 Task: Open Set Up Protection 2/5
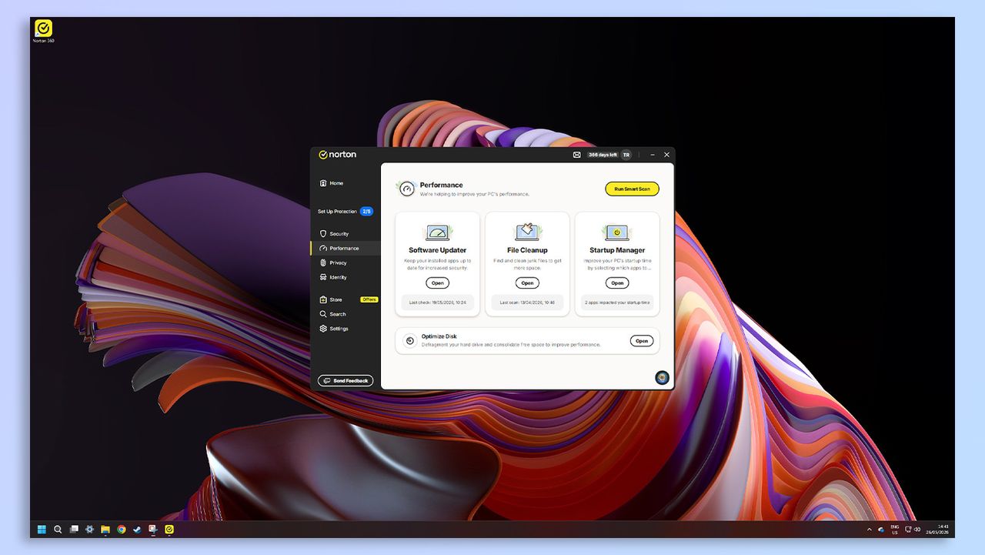click(346, 211)
